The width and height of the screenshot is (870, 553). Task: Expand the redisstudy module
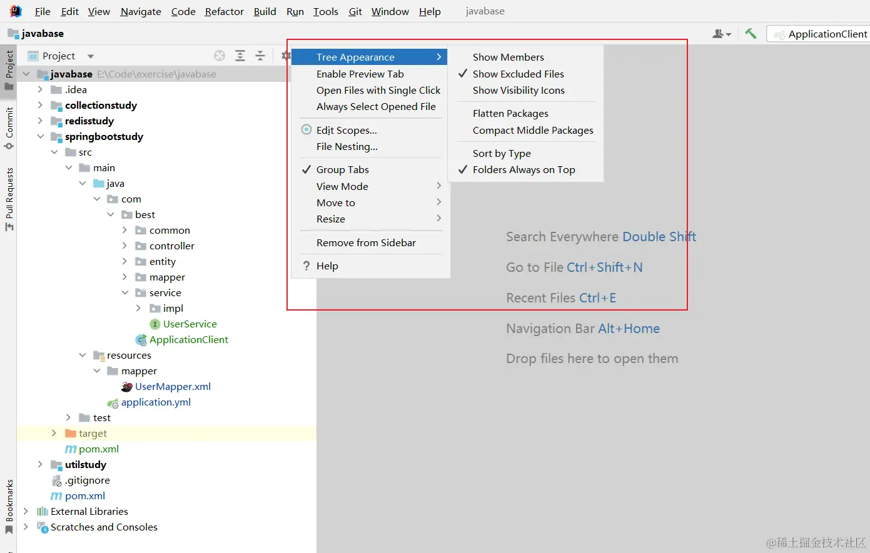[x=40, y=121]
